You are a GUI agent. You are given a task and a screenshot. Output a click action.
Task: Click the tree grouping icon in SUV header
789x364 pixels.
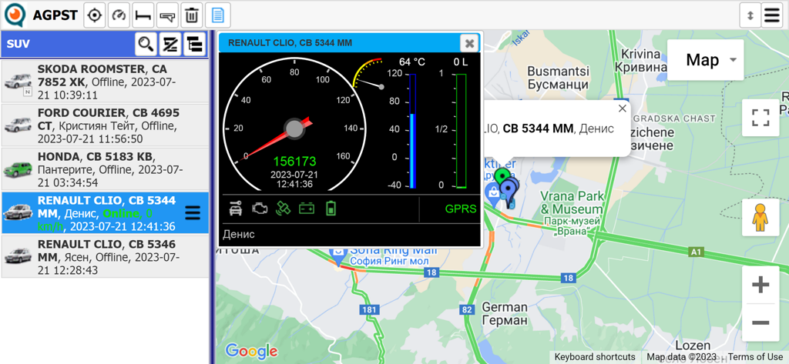pos(193,44)
